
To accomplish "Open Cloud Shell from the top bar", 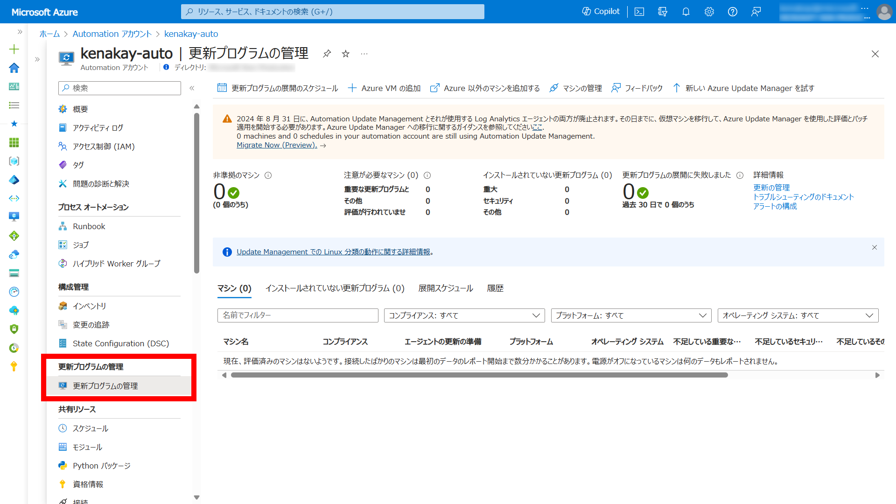I will tap(639, 12).
